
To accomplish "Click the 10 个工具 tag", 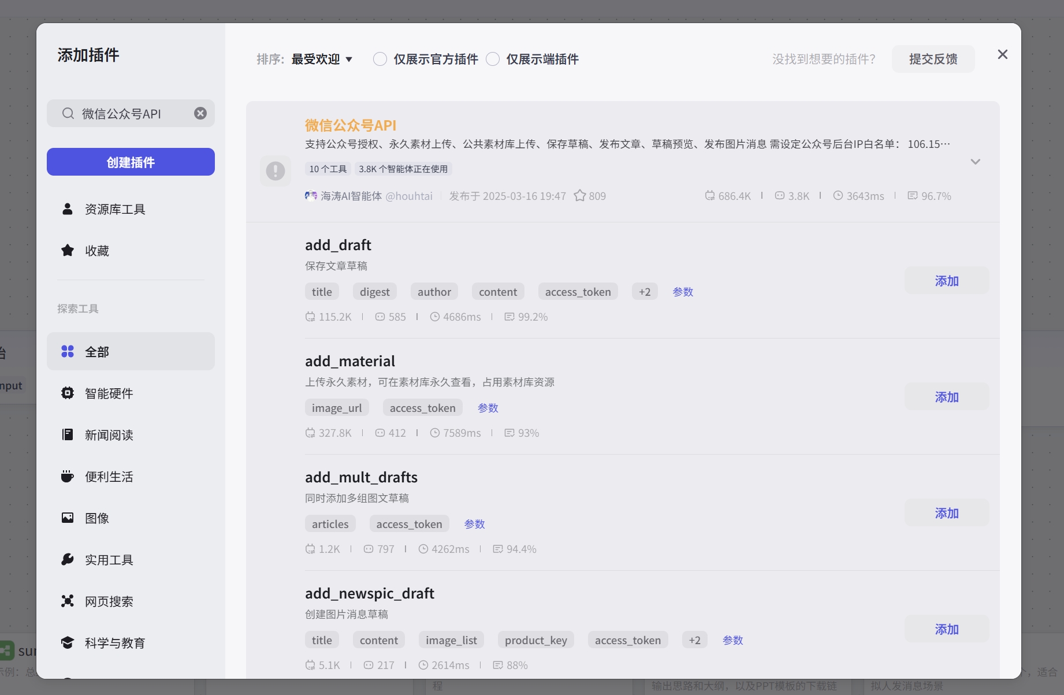I will [328, 169].
